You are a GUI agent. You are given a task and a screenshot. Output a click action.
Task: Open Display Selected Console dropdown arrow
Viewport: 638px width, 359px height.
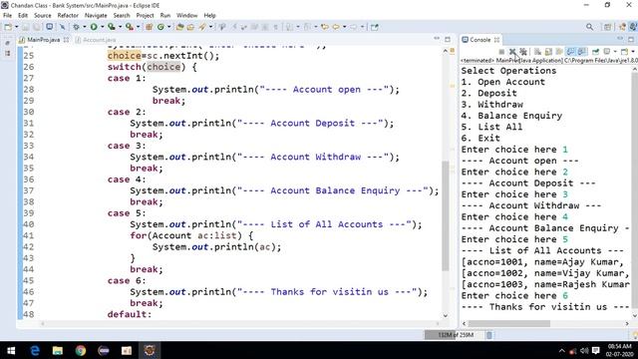point(615,52)
